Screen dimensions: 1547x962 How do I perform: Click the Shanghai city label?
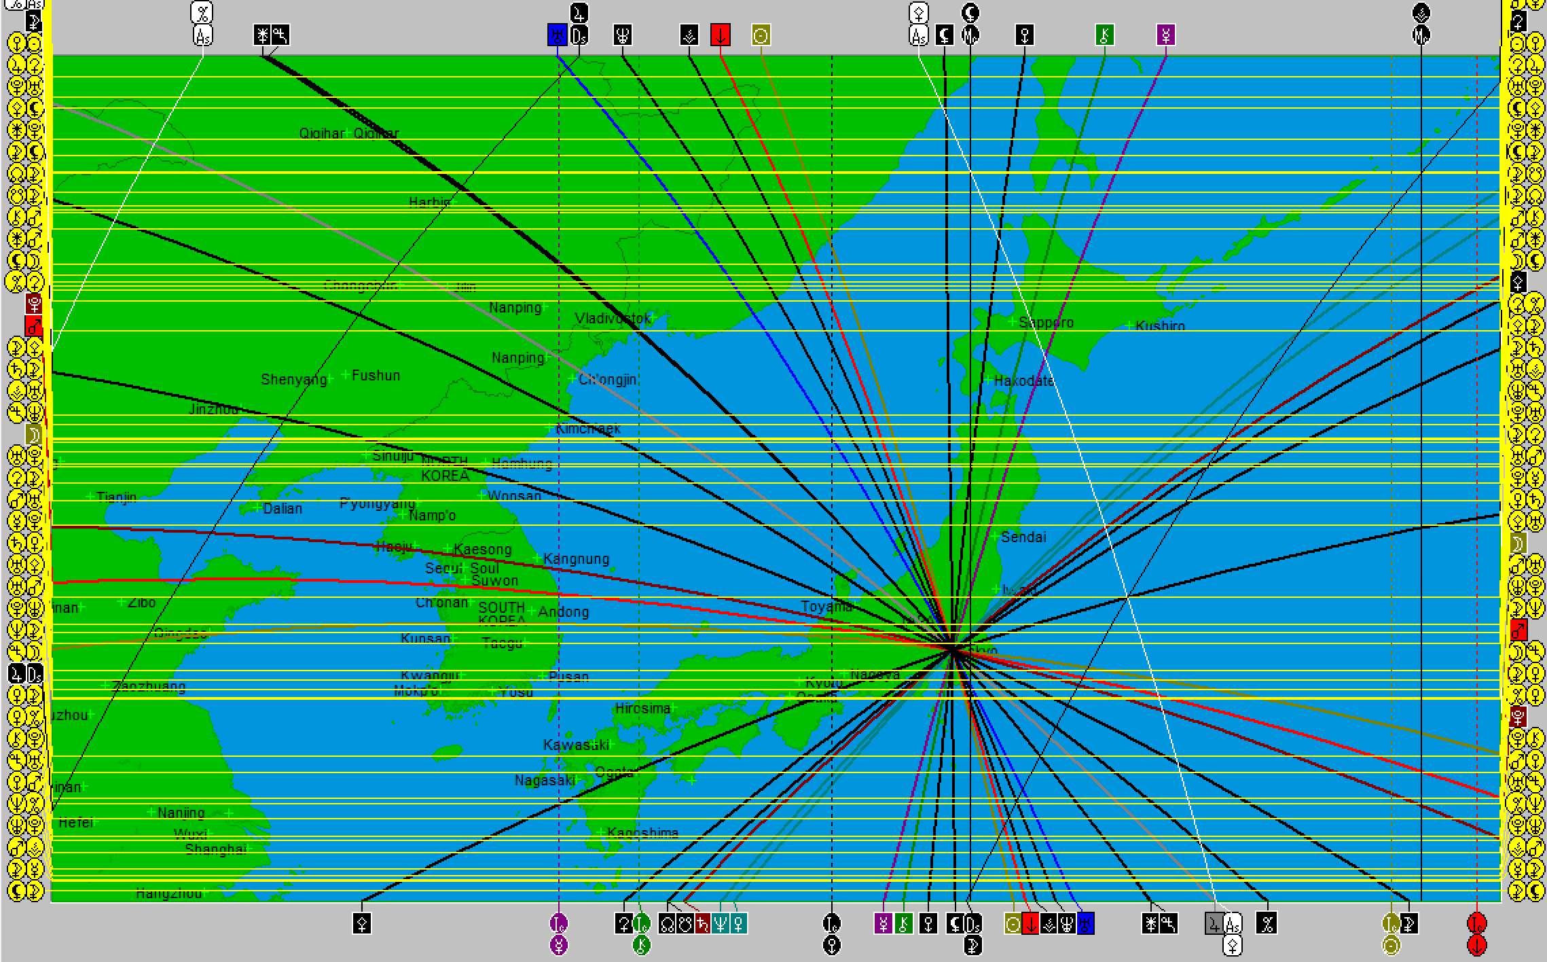215,849
